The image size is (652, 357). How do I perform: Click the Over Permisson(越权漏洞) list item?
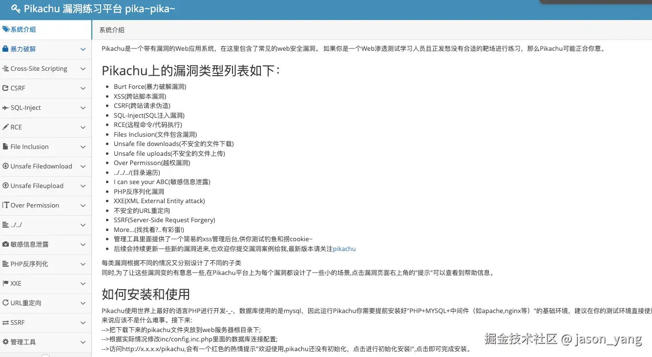(x=152, y=163)
